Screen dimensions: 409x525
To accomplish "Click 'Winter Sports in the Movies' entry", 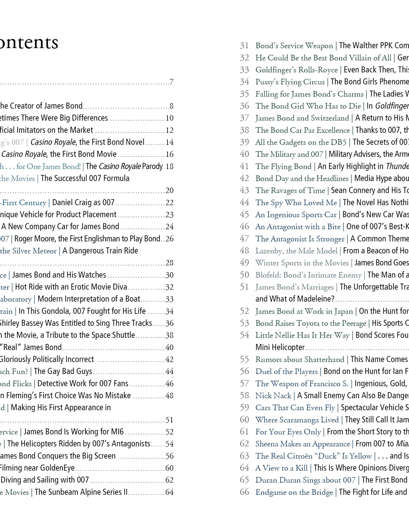I will 302,263.
